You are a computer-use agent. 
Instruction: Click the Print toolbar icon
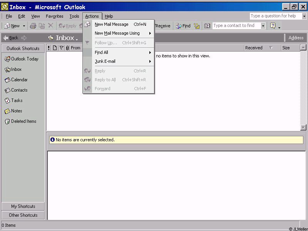pyautogui.click(x=33, y=26)
